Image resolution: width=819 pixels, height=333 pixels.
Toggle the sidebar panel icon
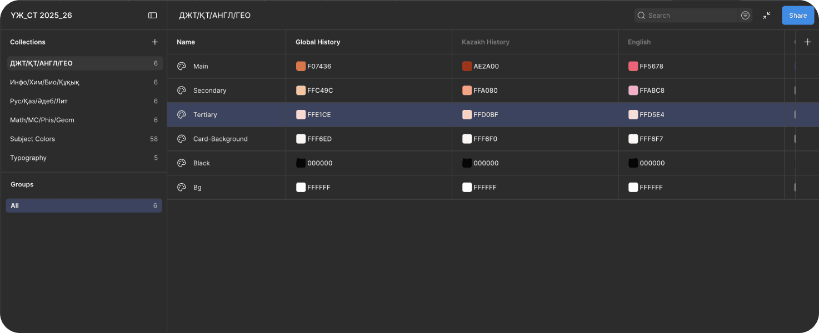[153, 16]
